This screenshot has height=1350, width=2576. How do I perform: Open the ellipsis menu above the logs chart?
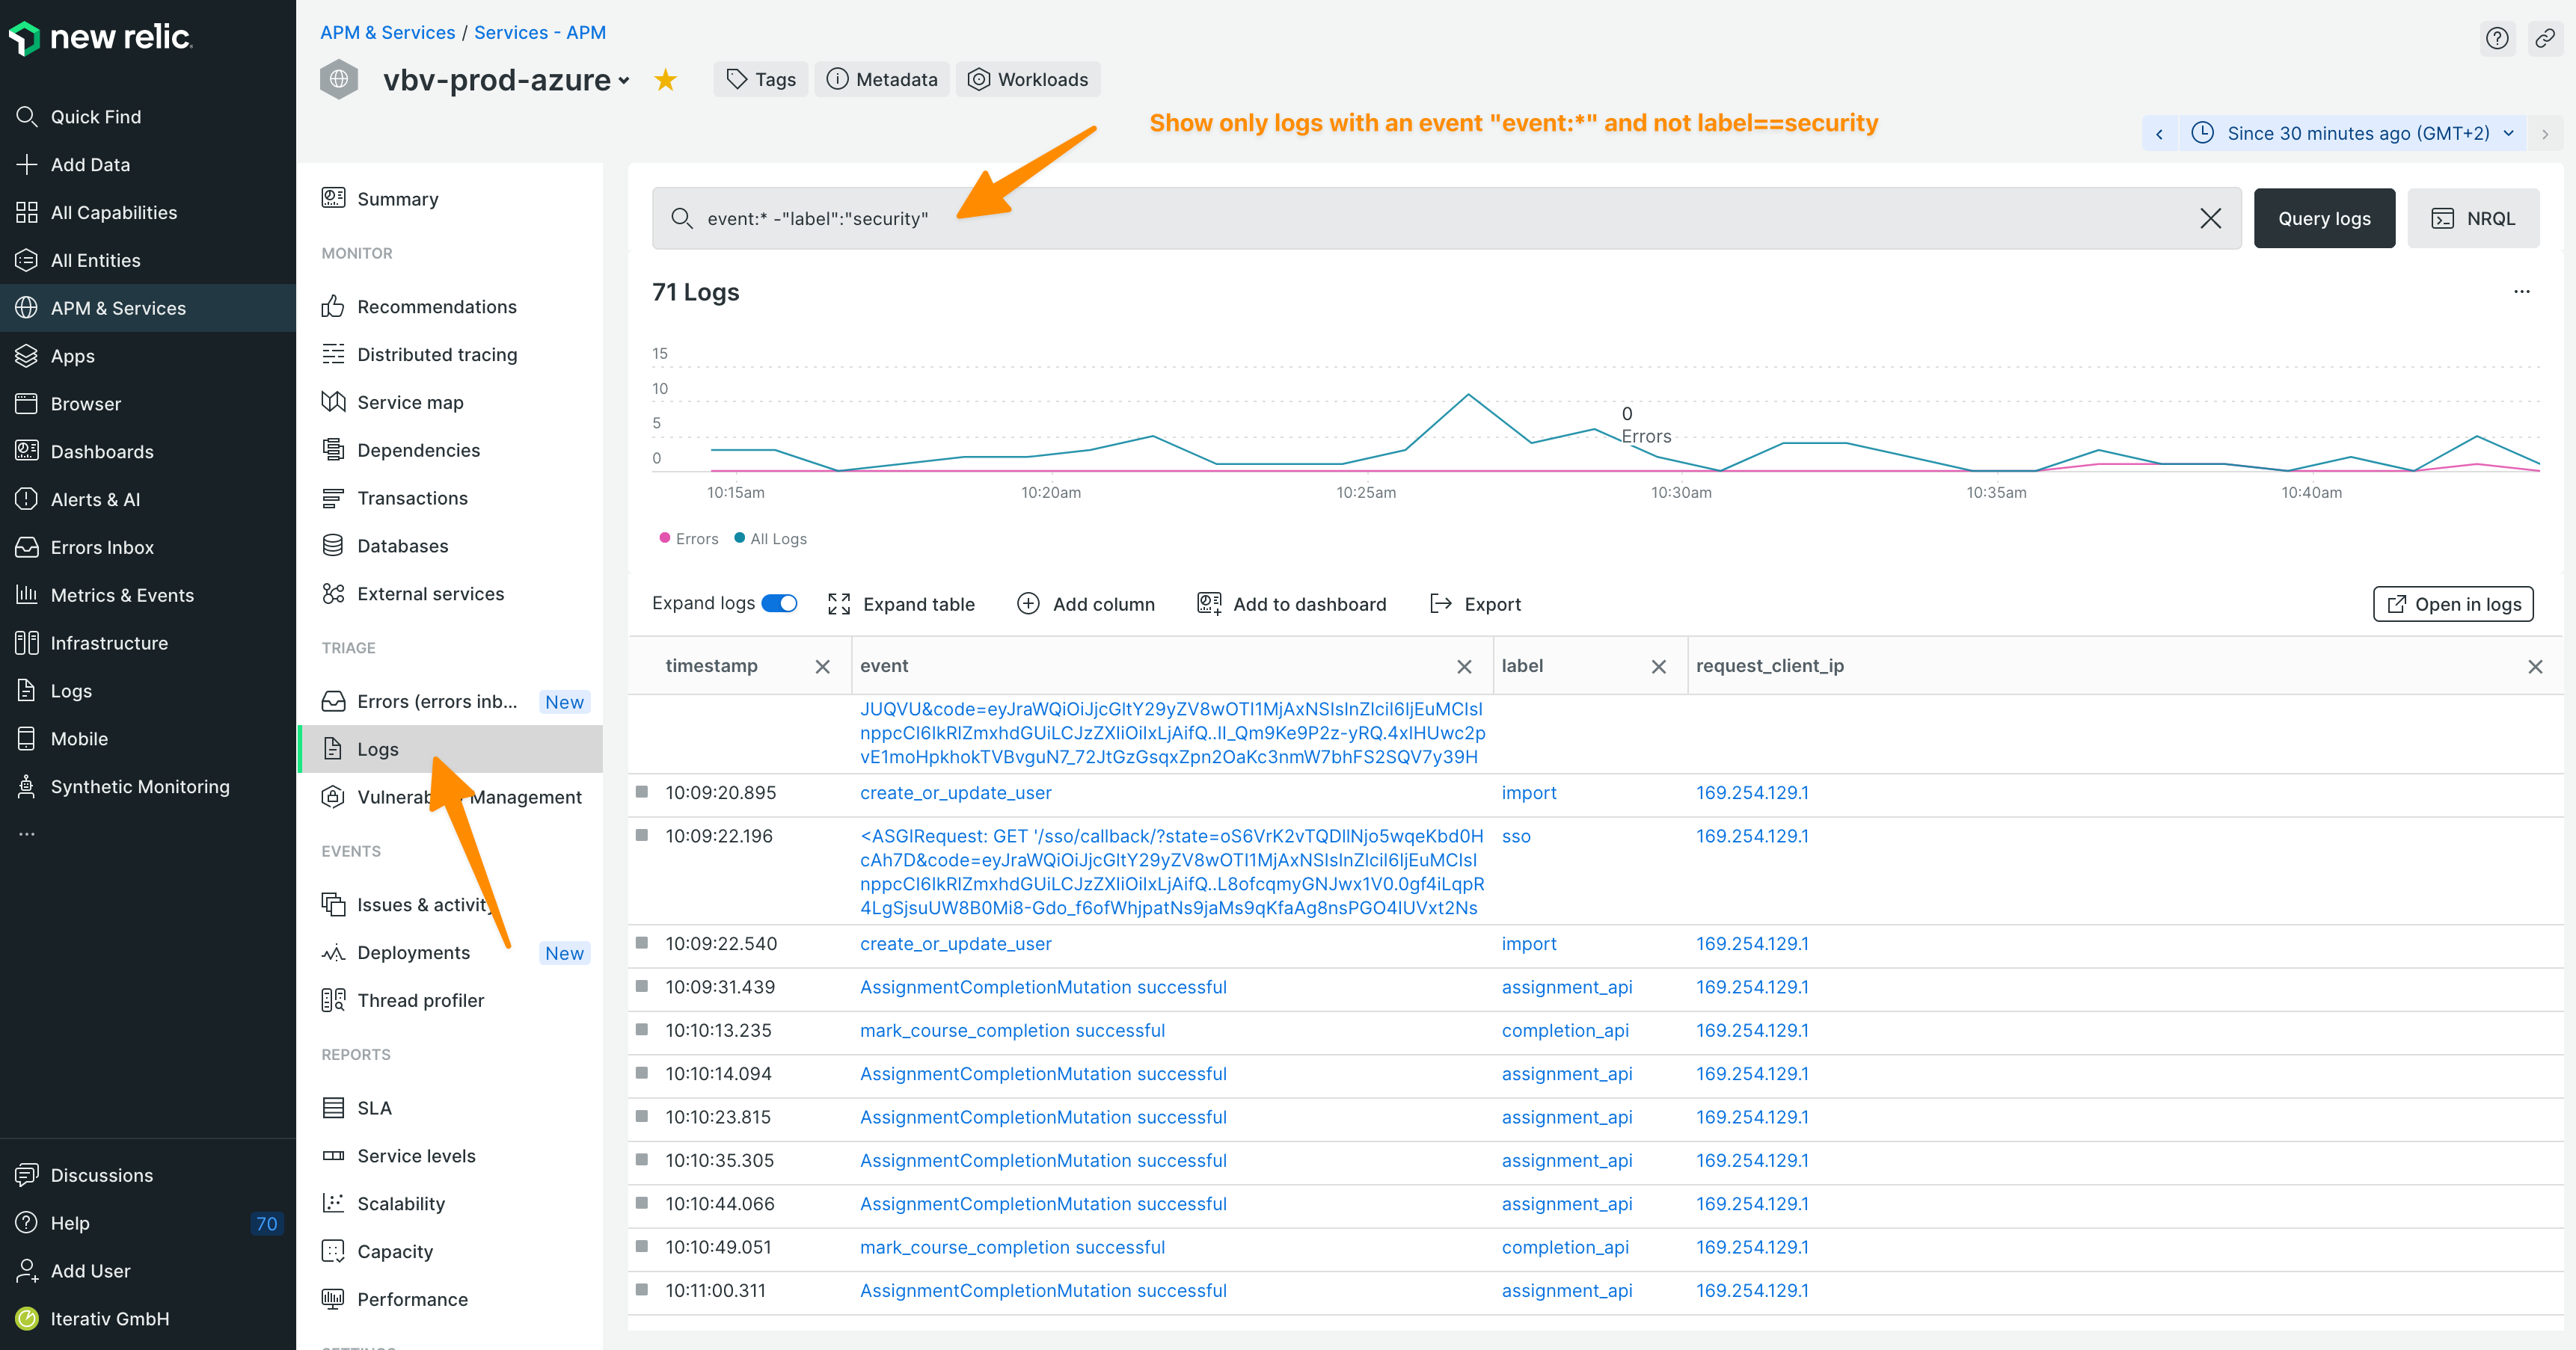coord(2521,291)
